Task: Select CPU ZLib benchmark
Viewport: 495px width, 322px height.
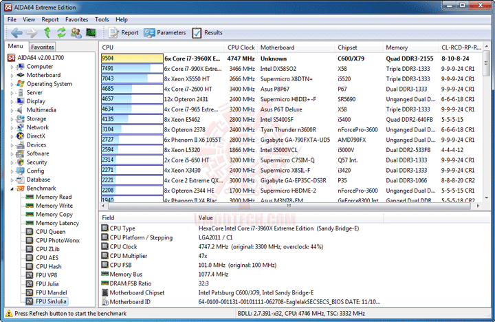Action: 47,249
